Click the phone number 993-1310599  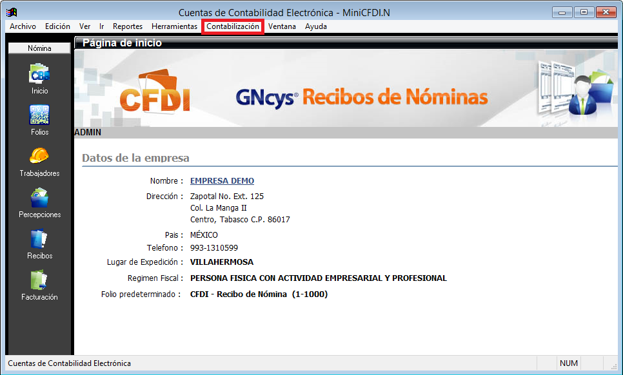[214, 248]
